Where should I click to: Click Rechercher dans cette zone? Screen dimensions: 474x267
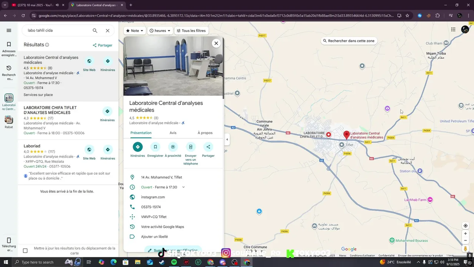click(x=348, y=41)
